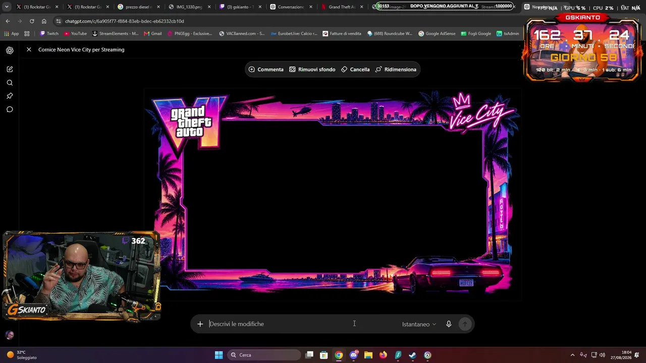Open the ChatGPT logo home icon
Viewport: 646px width, 363px height.
[10, 50]
